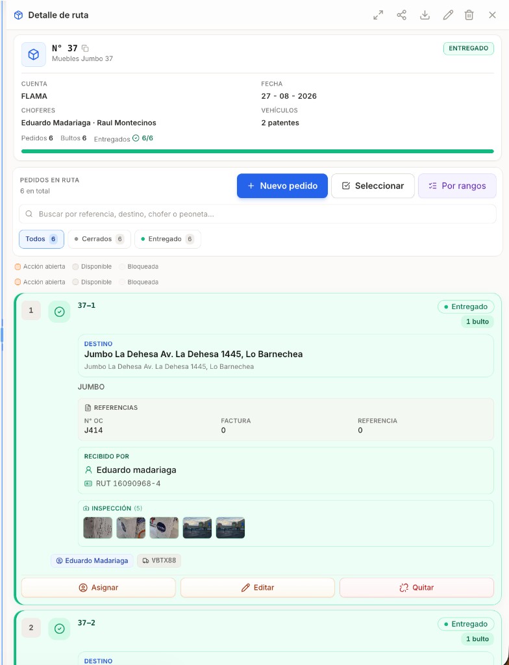Viewport: 509px width, 665px height.
Task: Click the green delivery progress bar
Action: 258,151
